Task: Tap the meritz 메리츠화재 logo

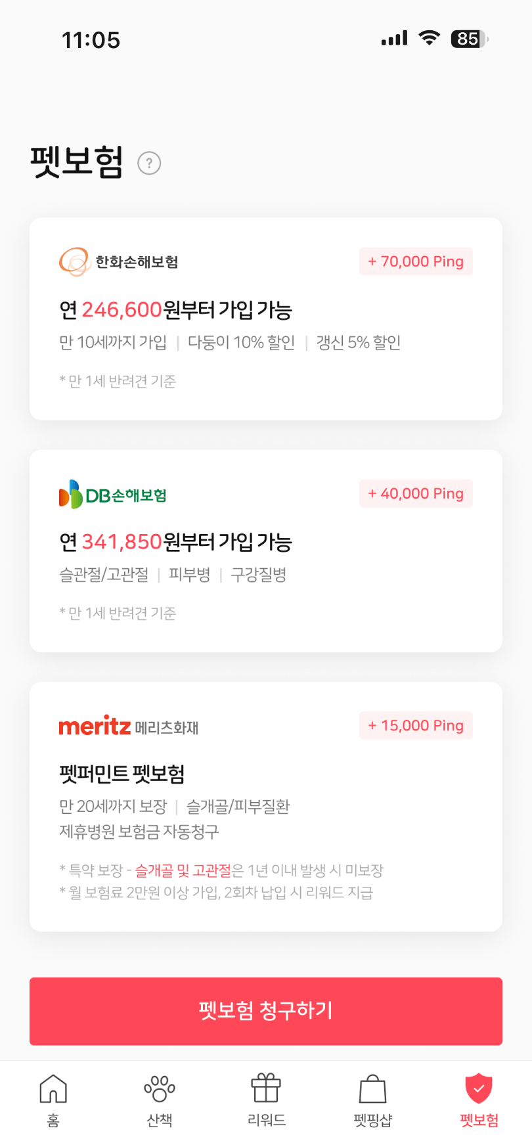Action: click(129, 727)
